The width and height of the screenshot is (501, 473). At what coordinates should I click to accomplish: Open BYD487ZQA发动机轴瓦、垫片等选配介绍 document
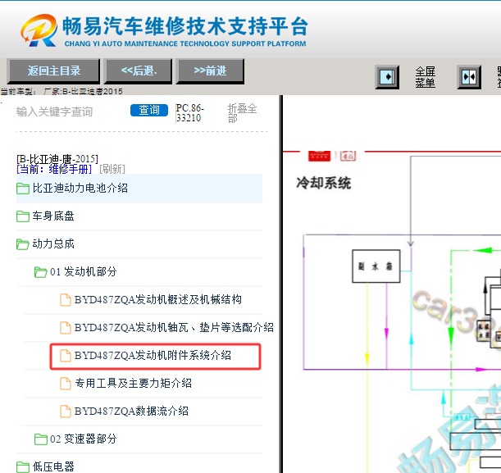coord(174,327)
